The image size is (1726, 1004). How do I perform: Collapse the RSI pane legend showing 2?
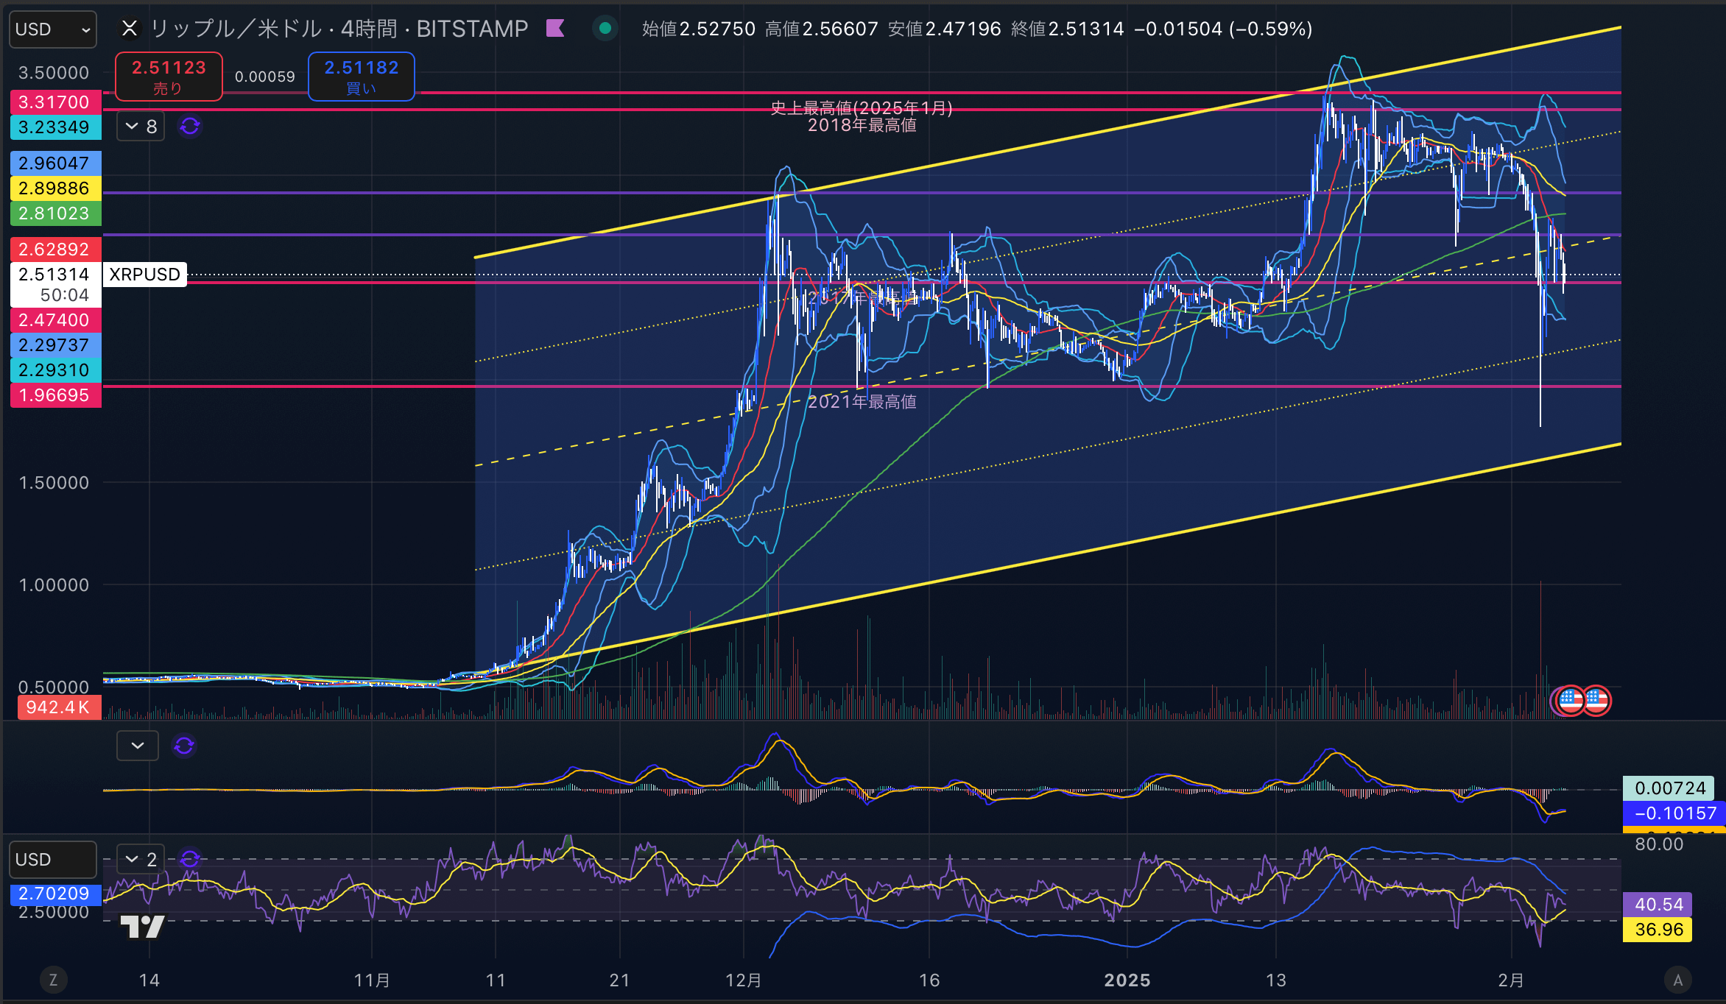tap(141, 860)
